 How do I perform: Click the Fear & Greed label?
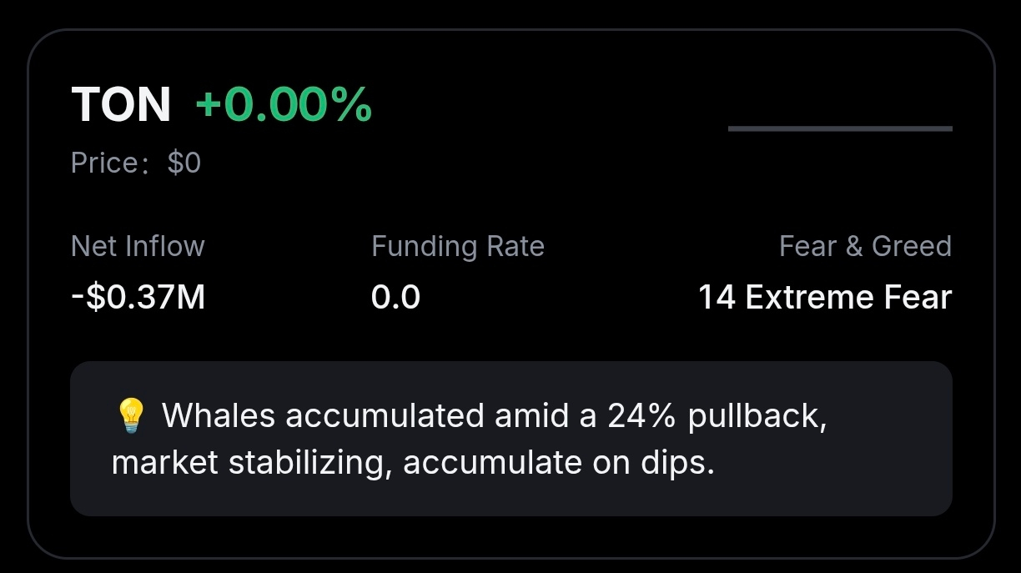pyautogui.click(x=865, y=246)
